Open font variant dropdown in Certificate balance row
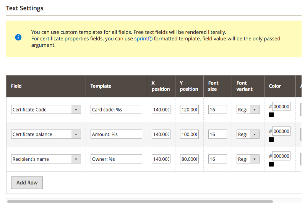The image size is (305, 203). point(248,134)
